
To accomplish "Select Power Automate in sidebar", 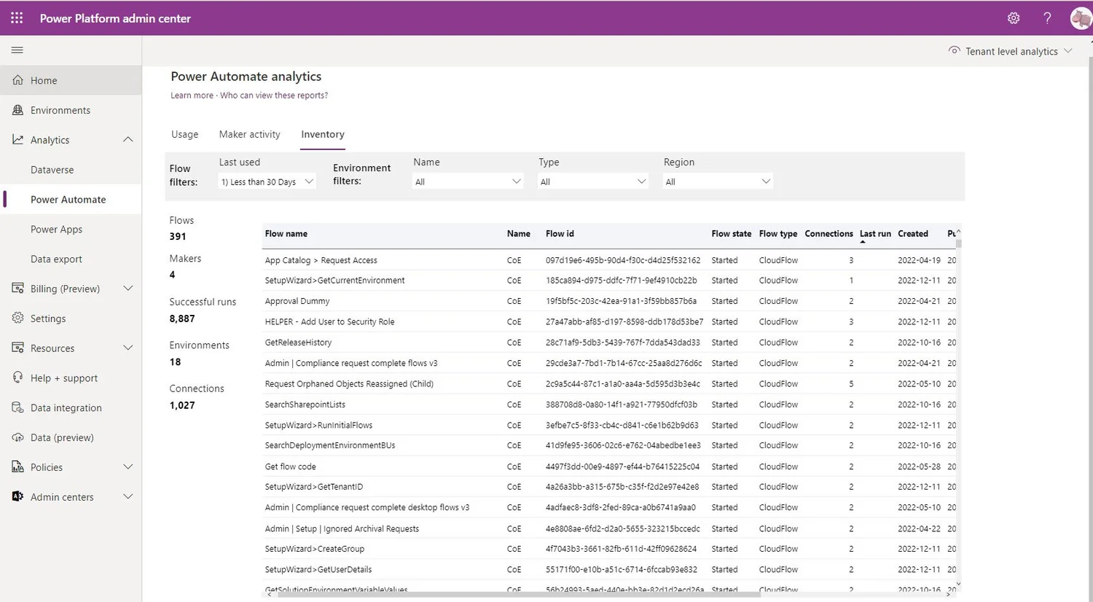I will [x=68, y=200].
